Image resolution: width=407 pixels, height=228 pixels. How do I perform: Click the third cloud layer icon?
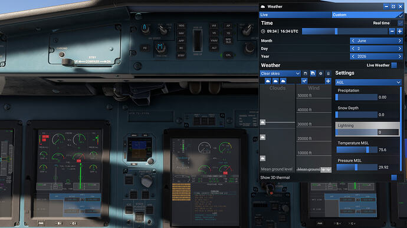pyautogui.click(x=283, y=81)
